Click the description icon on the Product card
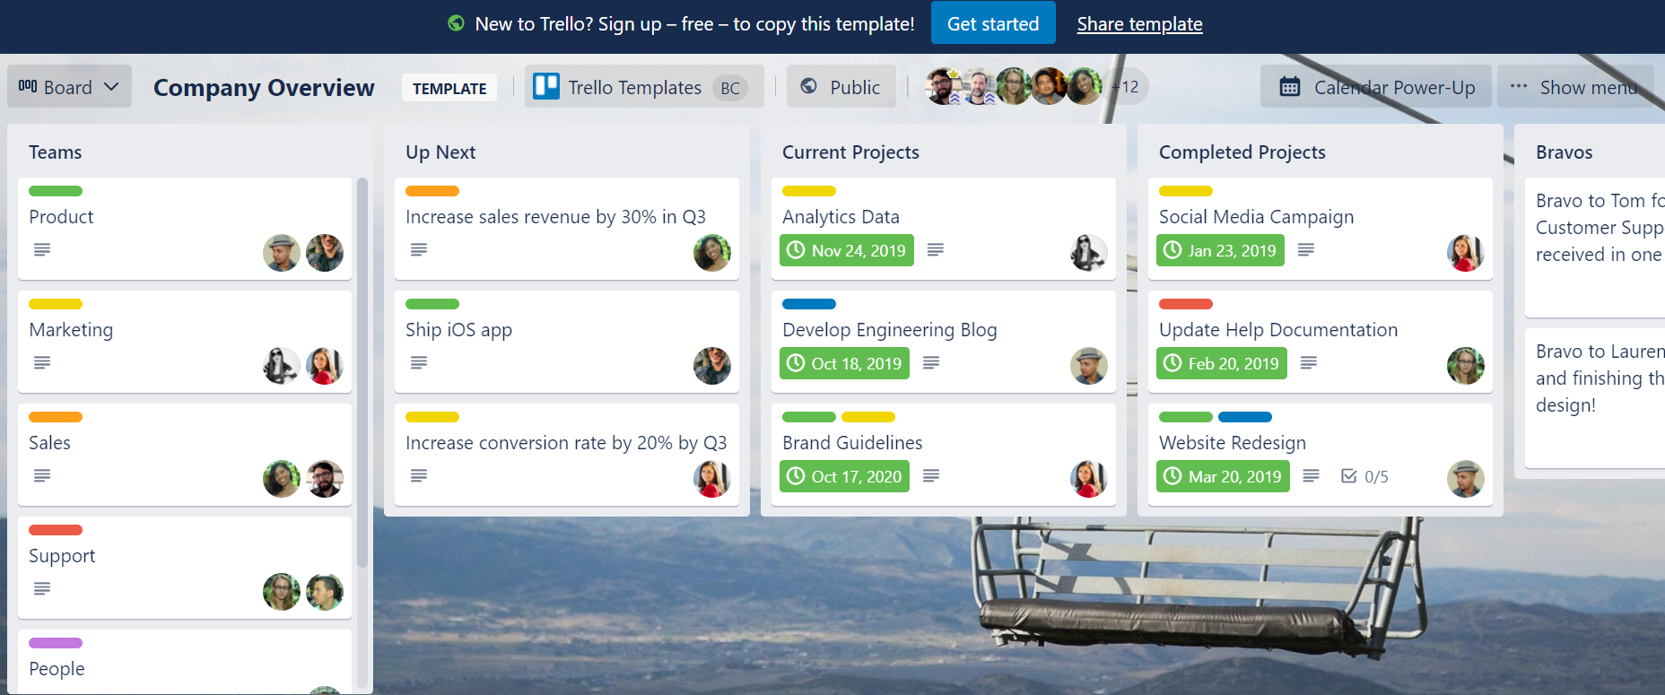Viewport: 1665px width, 695px height. (x=42, y=249)
